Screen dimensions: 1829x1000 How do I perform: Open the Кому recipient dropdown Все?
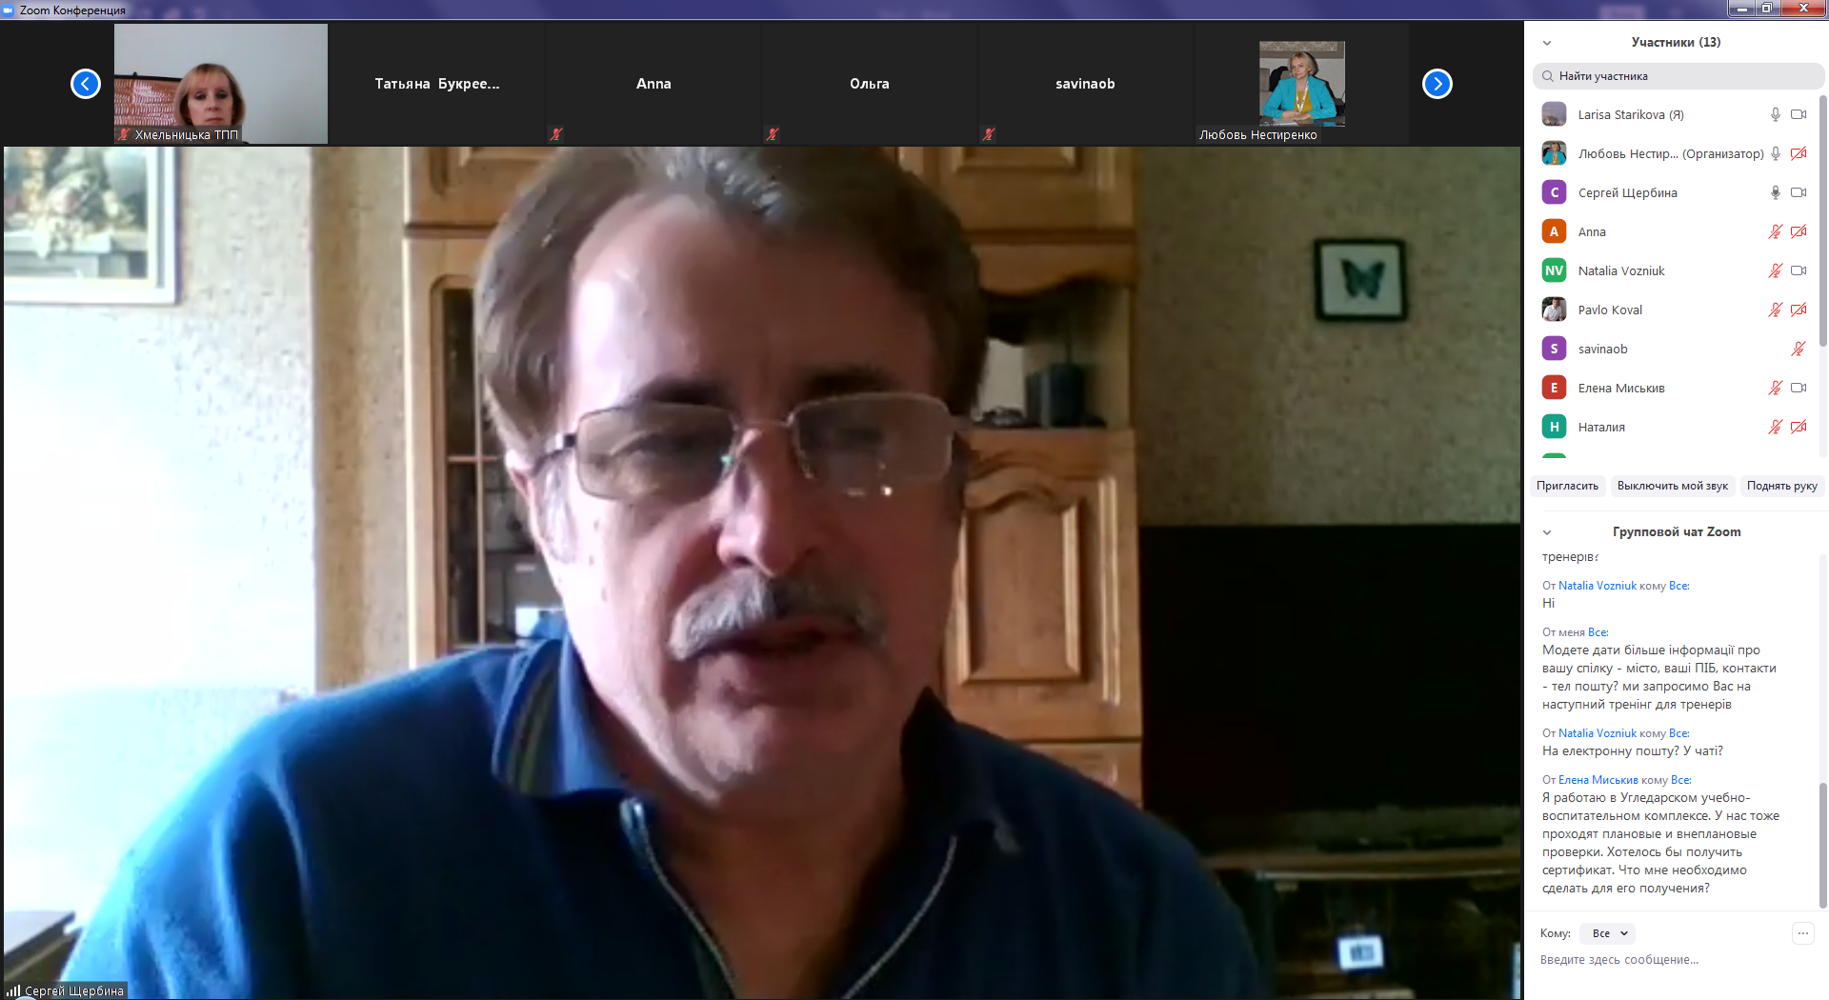click(x=1607, y=933)
